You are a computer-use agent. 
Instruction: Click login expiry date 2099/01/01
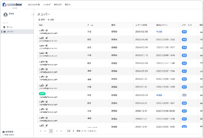coord(141,119)
